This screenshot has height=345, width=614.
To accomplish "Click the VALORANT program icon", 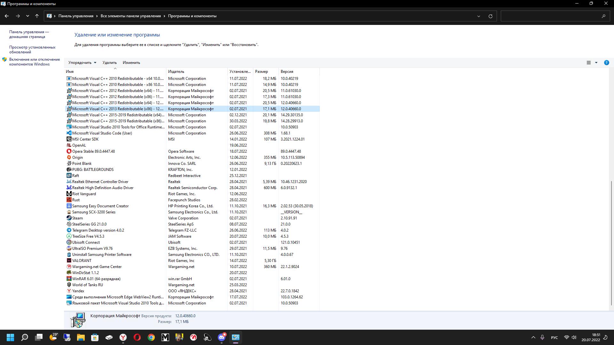I will click(69, 260).
